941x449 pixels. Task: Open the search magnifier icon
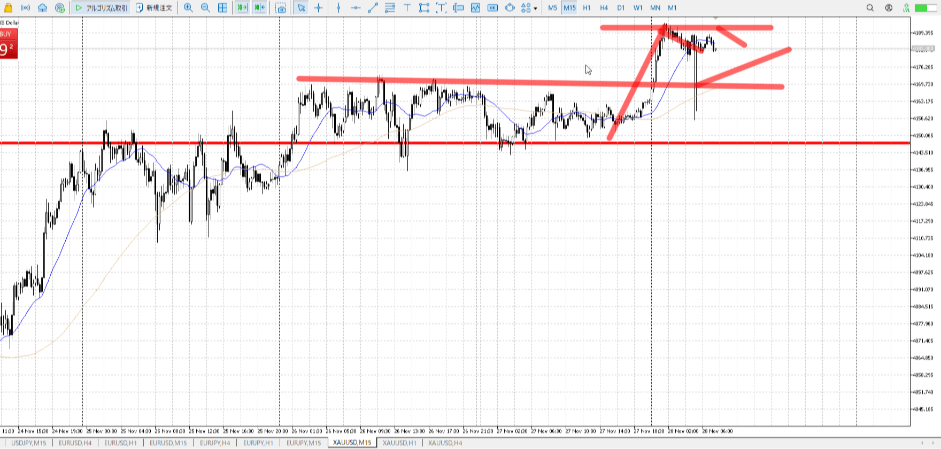870,8
